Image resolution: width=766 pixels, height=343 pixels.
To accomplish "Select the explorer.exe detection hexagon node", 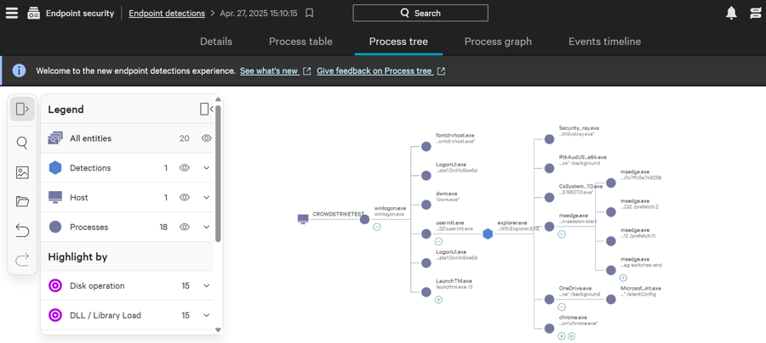I will [488, 233].
